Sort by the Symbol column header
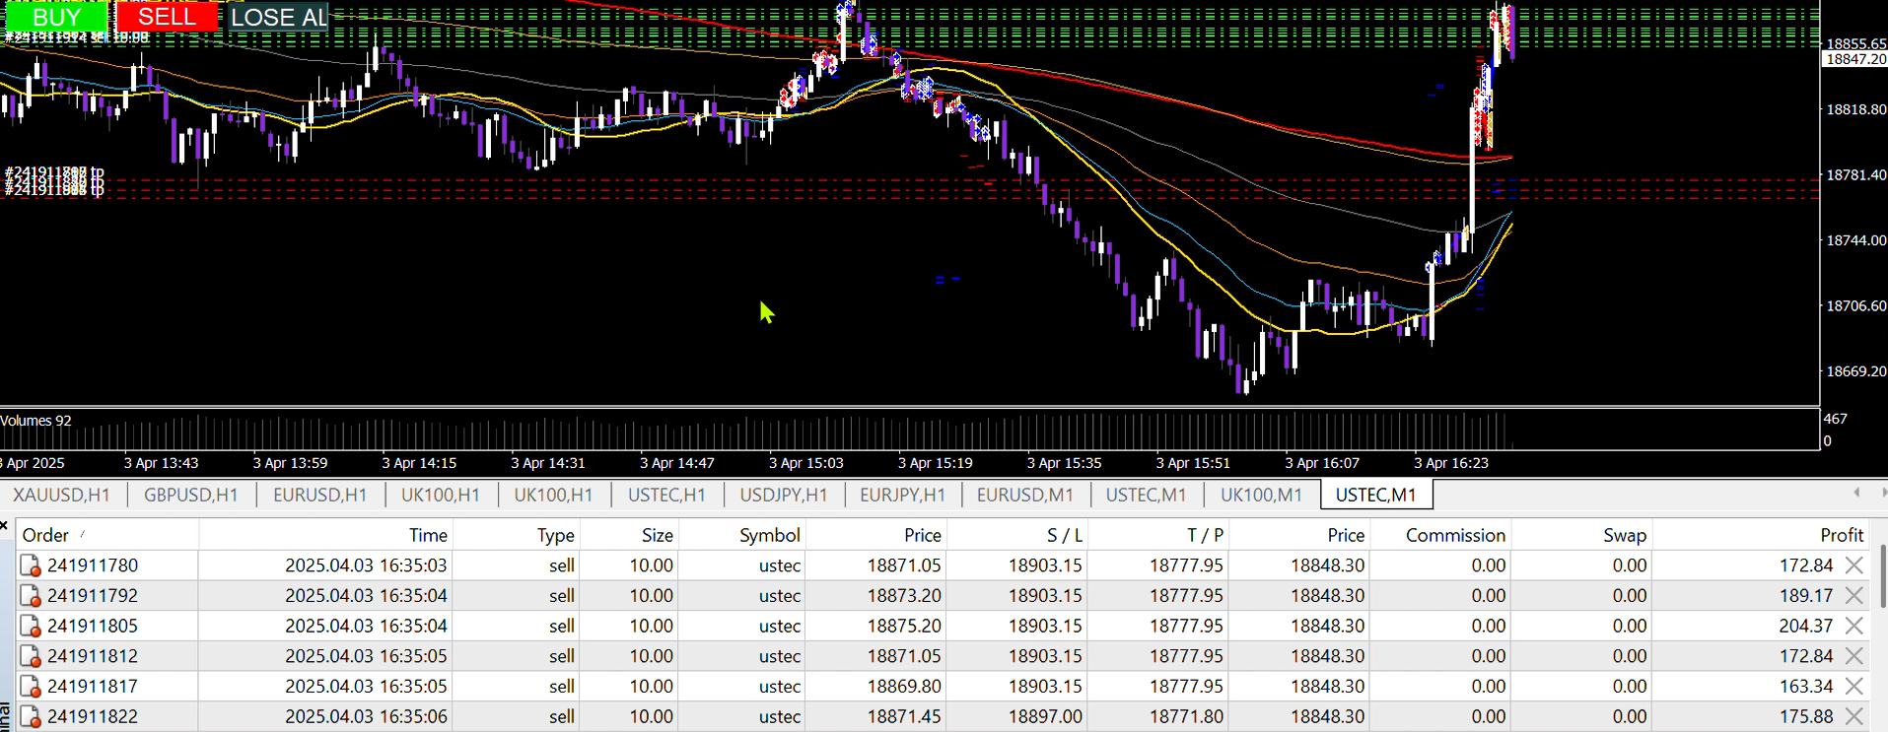The width and height of the screenshot is (1888, 732). (x=742, y=535)
